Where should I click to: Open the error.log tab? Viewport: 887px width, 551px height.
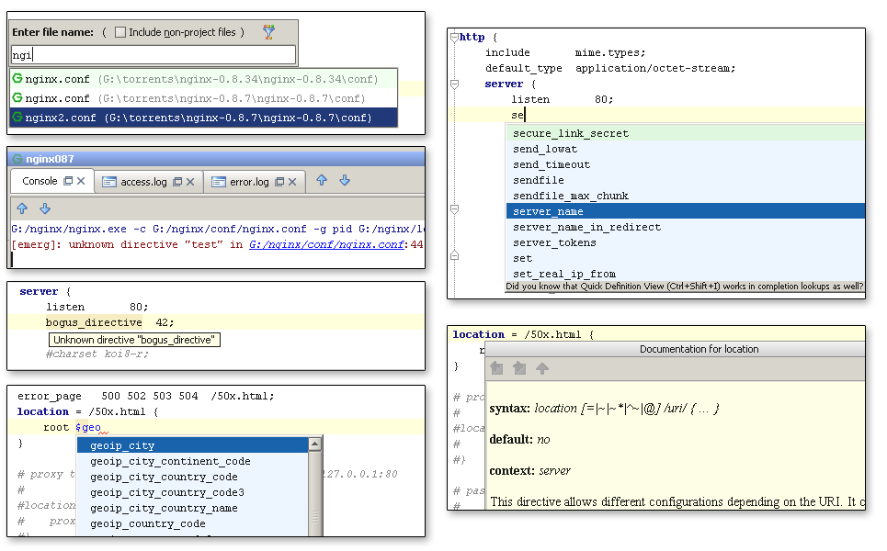click(x=249, y=182)
